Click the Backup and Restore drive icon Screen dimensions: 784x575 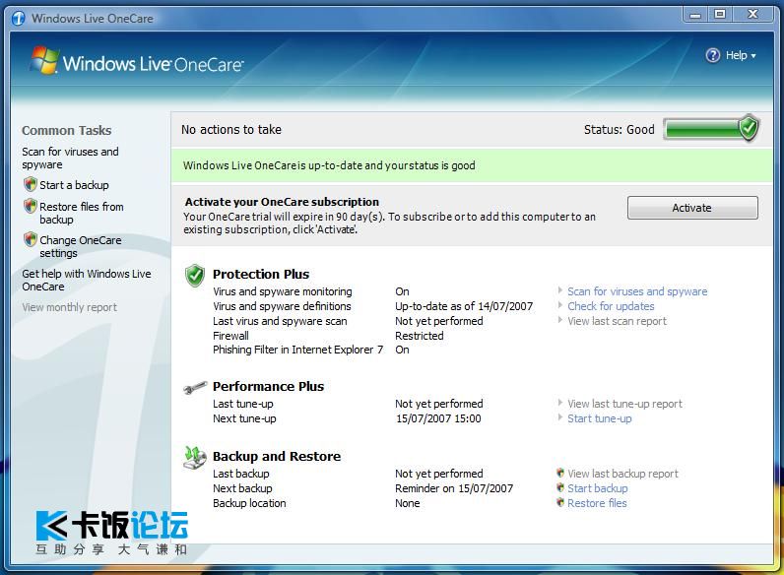pos(194,458)
